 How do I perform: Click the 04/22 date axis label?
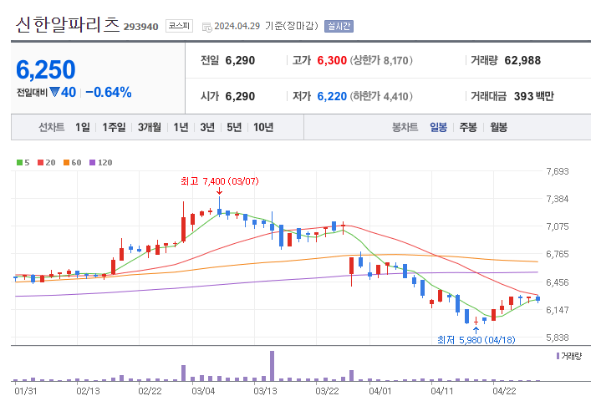tap(504, 391)
